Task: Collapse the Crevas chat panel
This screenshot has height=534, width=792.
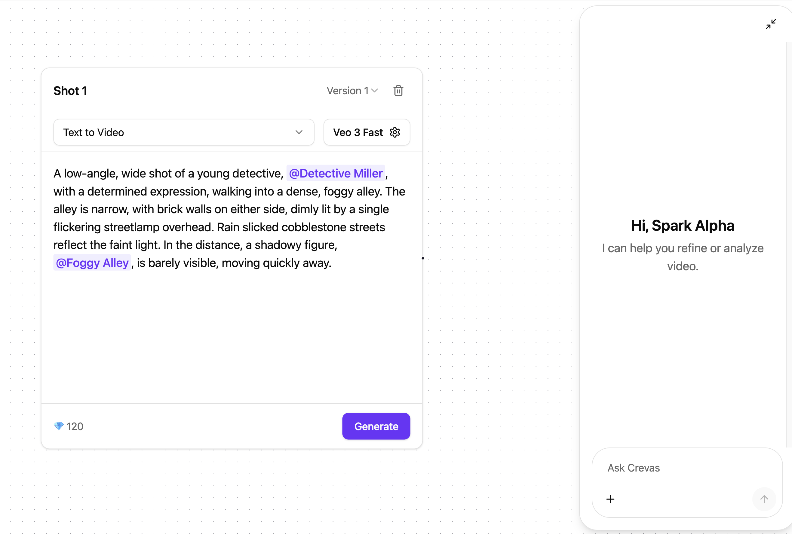Action: [x=771, y=24]
